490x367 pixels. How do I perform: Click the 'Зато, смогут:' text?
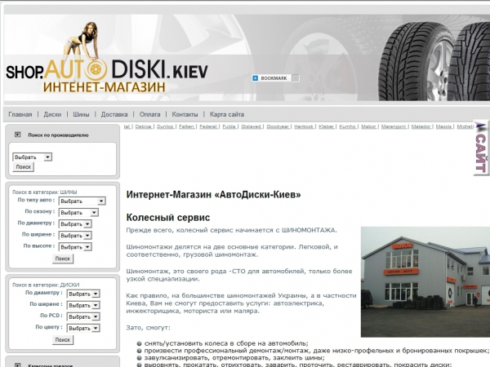(x=149, y=328)
